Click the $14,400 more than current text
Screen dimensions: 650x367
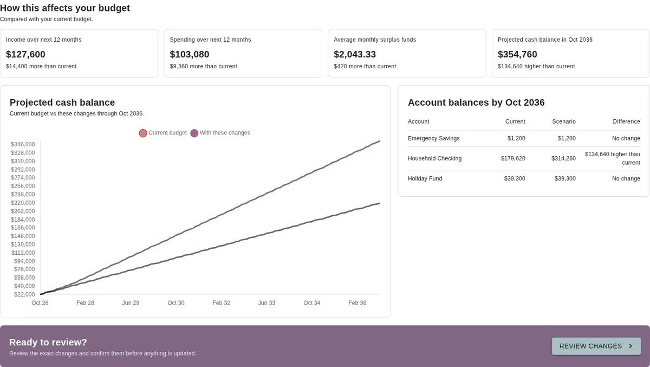click(41, 66)
